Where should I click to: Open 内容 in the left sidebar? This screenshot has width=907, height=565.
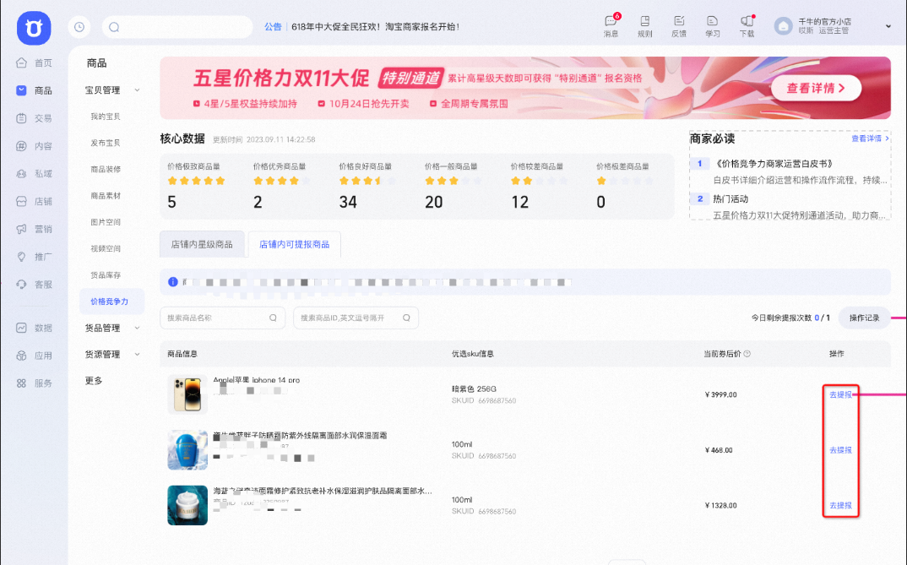pyautogui.click(x=35, y=146)
